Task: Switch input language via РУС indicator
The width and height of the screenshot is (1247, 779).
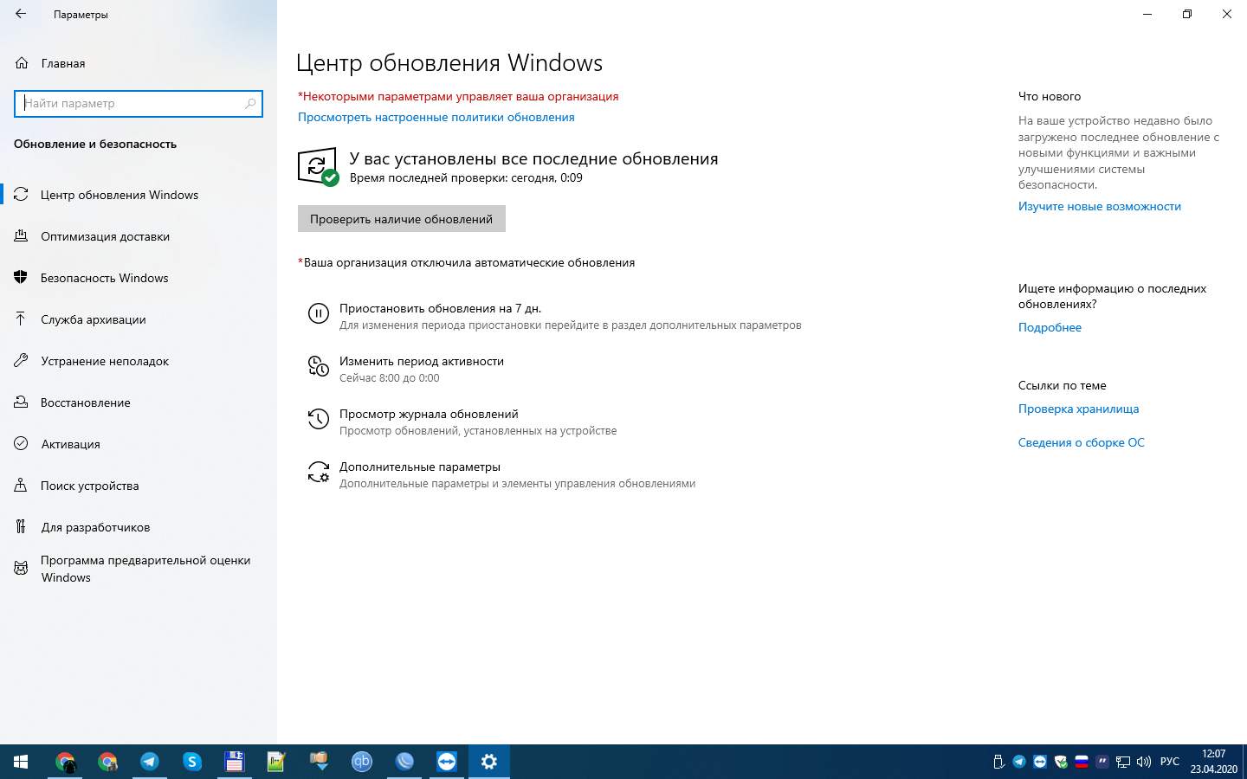Action: click(1170, 762)
